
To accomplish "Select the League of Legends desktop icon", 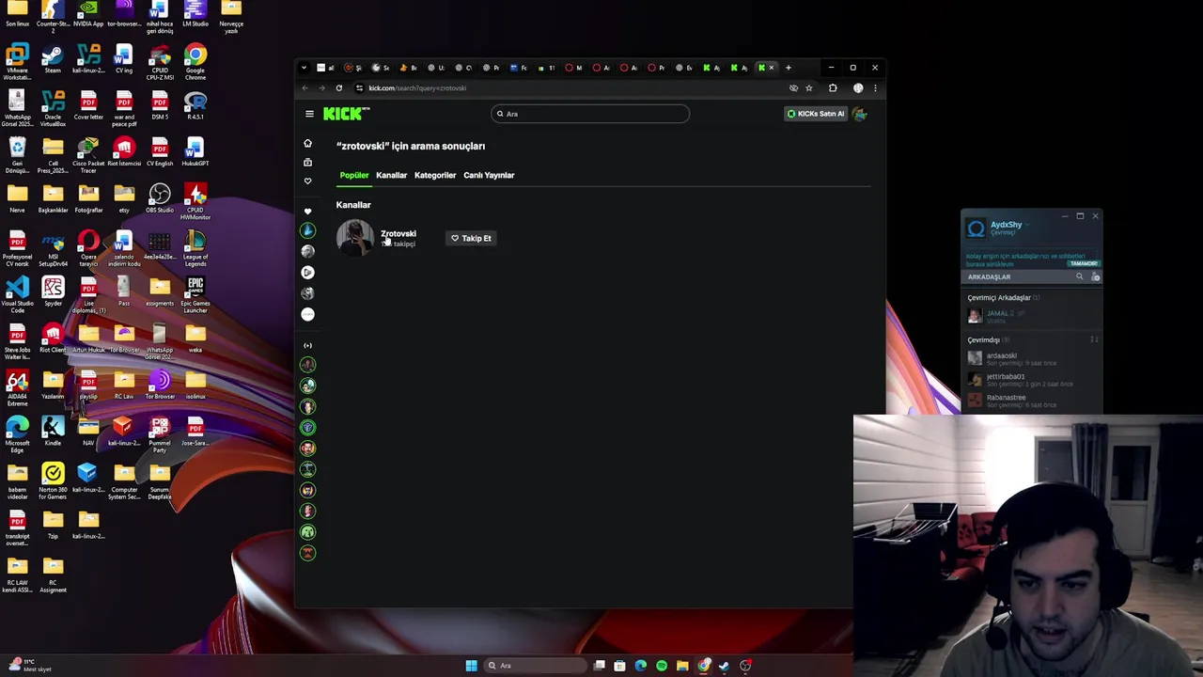I will tap(195, 247).
